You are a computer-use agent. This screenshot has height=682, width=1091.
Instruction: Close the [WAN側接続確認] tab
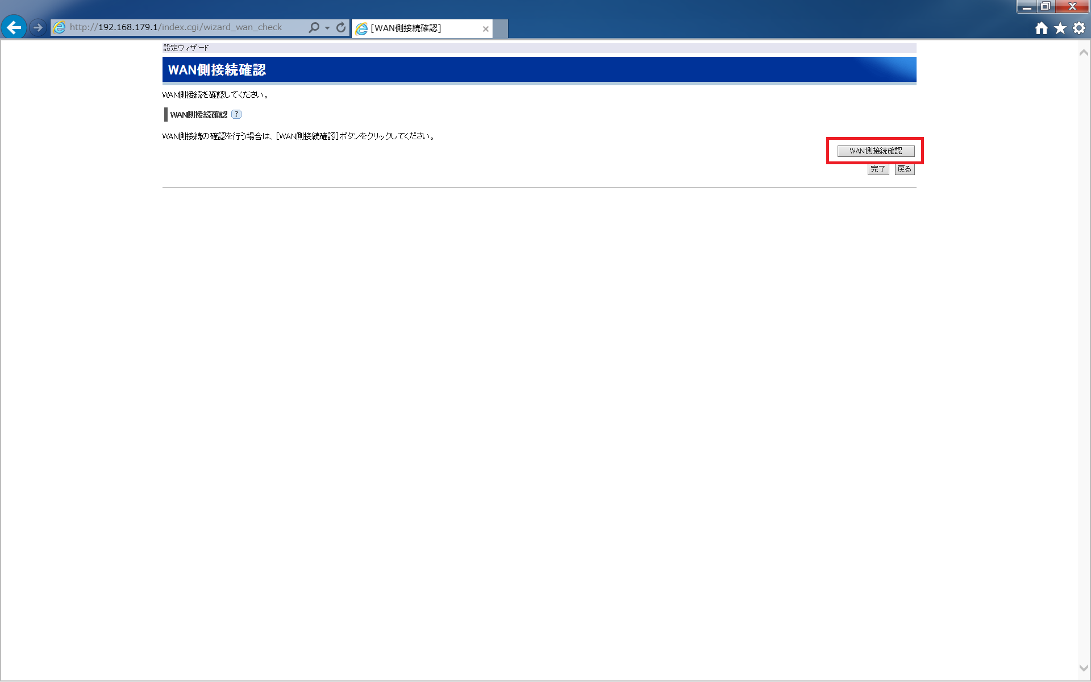486,29
